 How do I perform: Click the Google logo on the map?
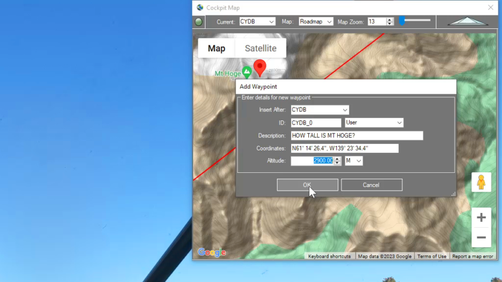click(211, 253)
